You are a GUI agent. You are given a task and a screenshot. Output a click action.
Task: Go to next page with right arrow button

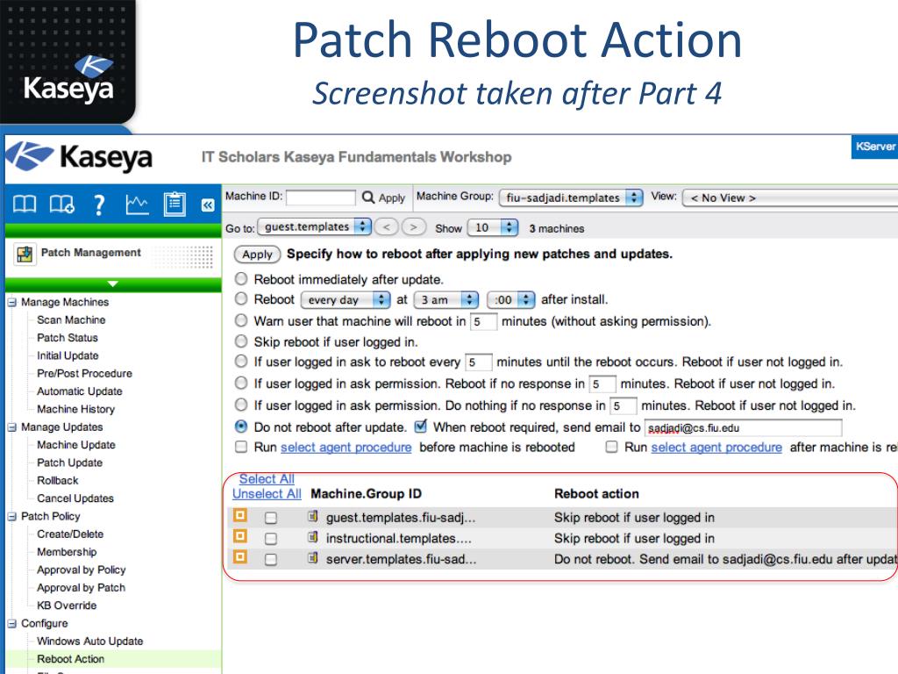[414, 227]
